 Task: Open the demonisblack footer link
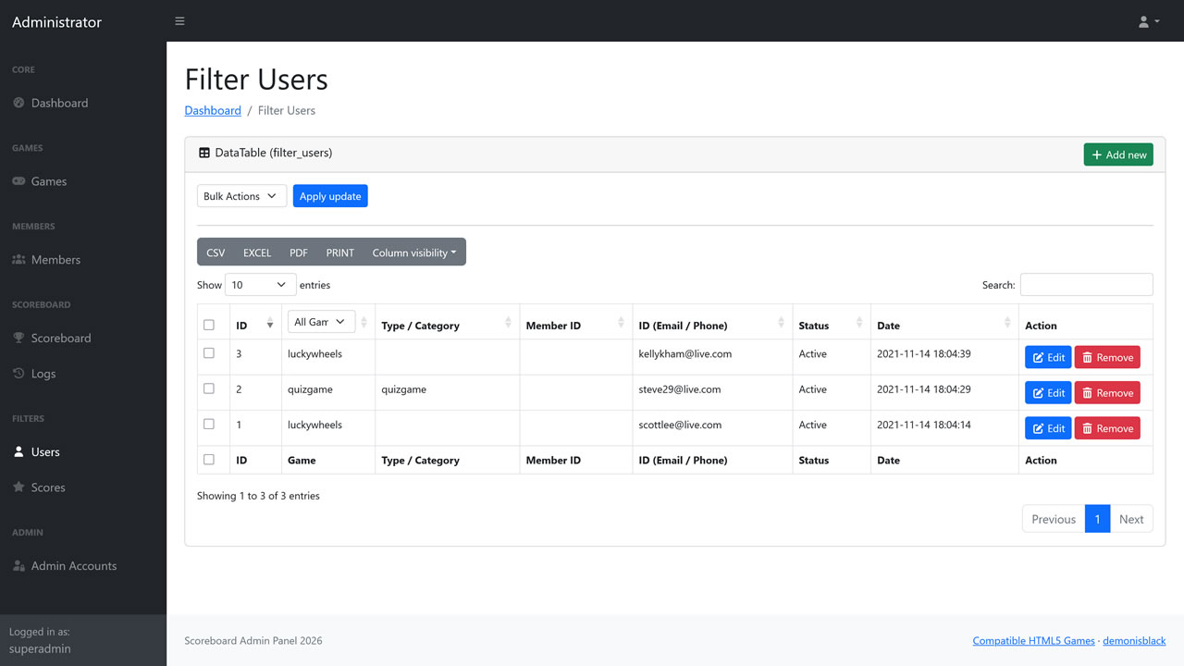(1134, 640)
